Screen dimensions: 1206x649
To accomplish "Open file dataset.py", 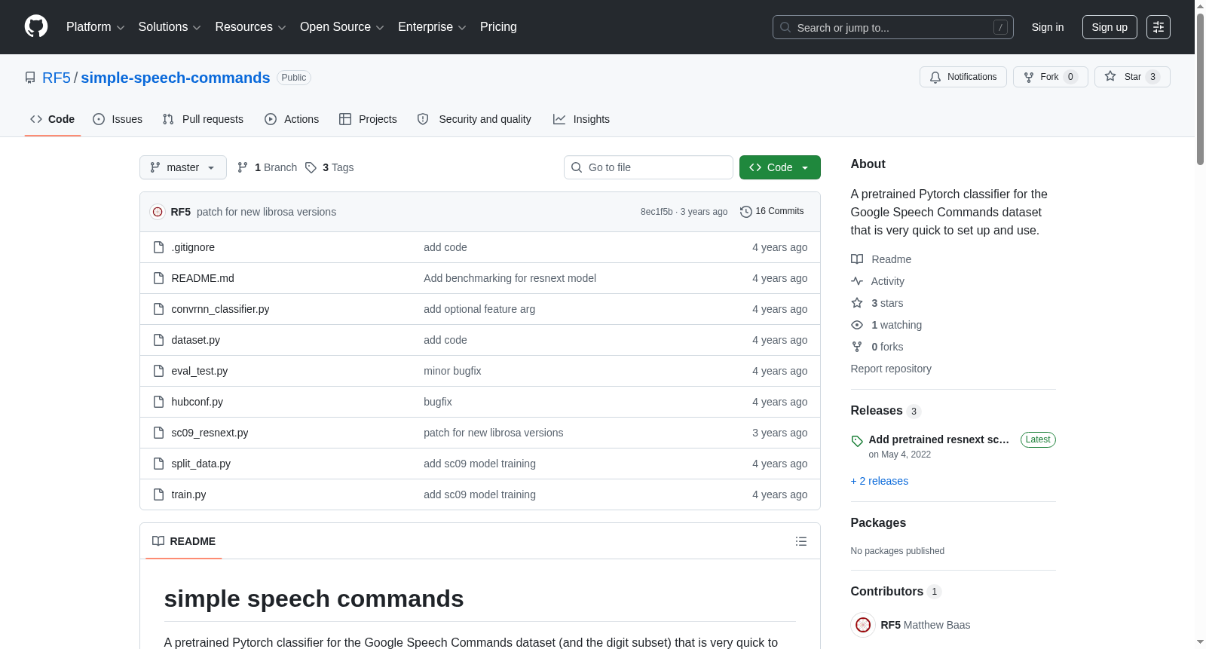I will point(196,340).
